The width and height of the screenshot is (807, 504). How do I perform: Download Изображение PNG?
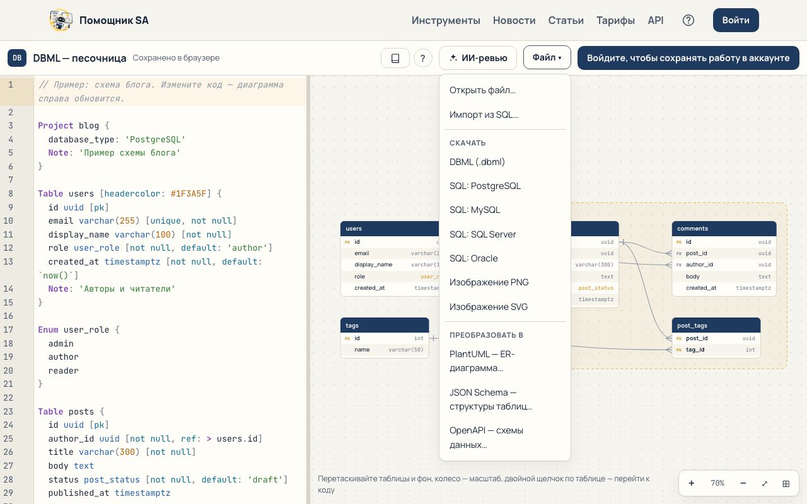click(505, 282)
